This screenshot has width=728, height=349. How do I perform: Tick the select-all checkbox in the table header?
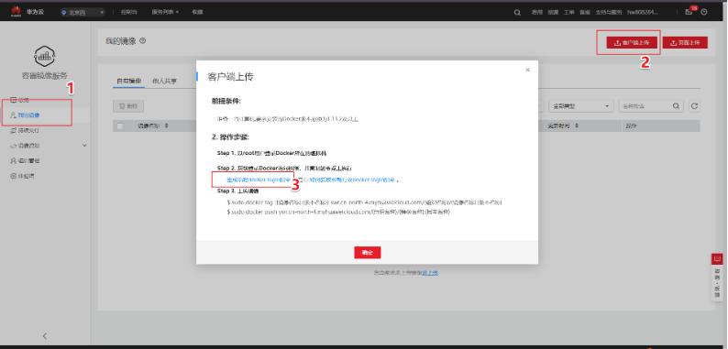tap(120, 125)
